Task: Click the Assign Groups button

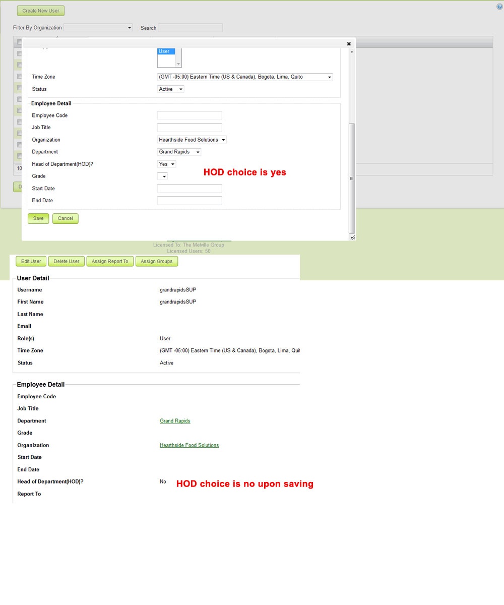Action: tap(157, 261)
